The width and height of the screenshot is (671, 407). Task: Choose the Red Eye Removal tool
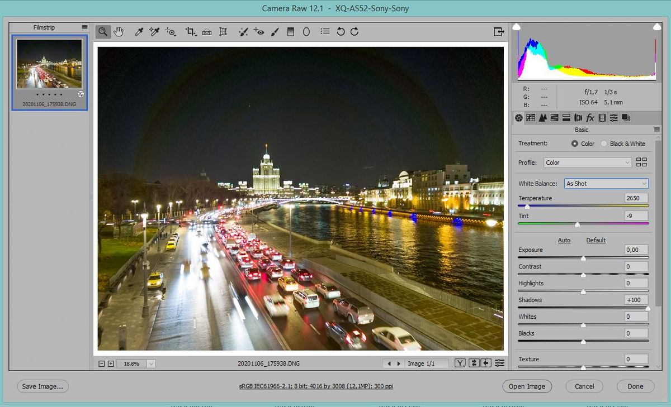(258, 32)
